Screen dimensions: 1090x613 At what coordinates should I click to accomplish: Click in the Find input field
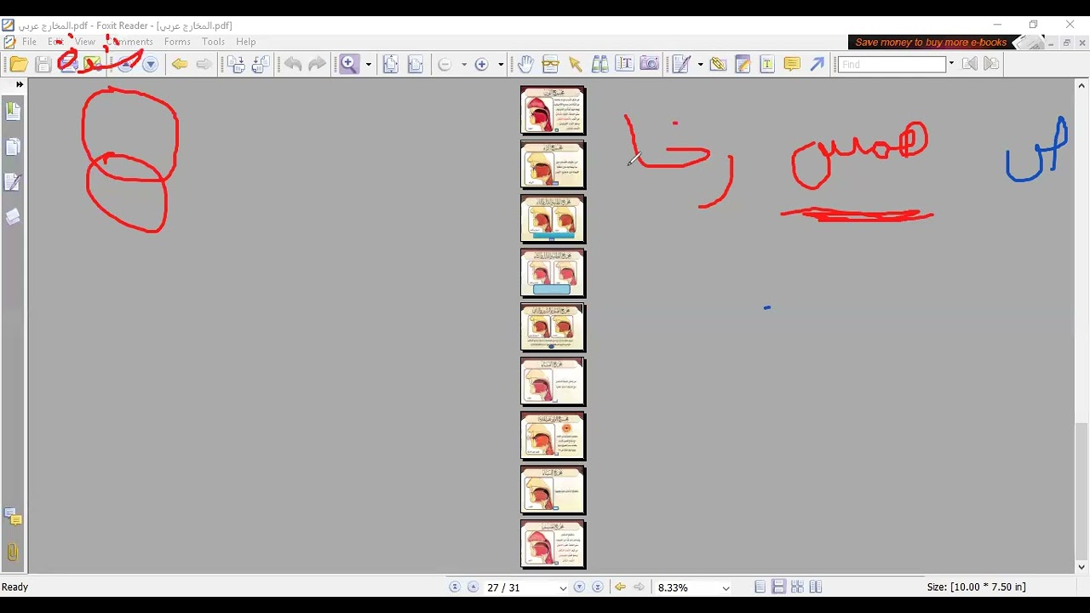[x=892, y=64]
